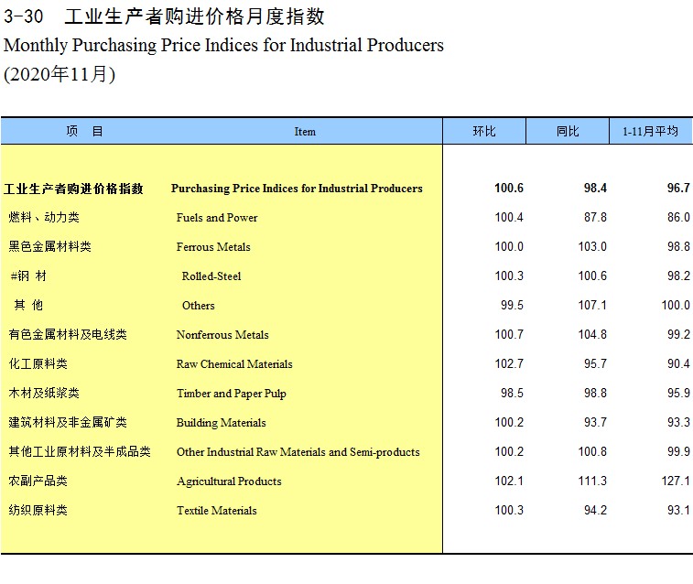
Task: Select the 'Ferrous Metals' cell
Action: coord(213,247)
